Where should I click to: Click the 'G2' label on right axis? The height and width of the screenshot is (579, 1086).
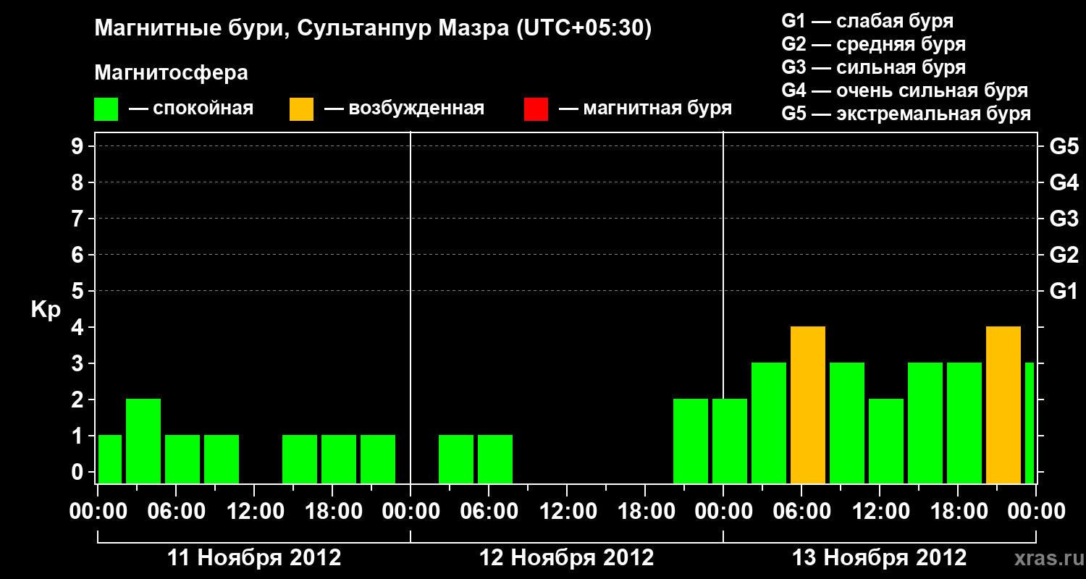pyautogui.click(x=1064, y=255)
